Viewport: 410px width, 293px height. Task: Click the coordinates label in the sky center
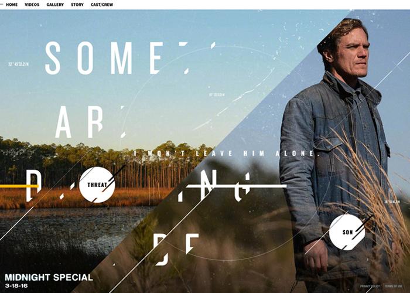pyautogui.click(x=217, y=95)
